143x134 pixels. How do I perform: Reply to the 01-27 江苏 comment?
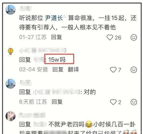(x=56, y=37)
